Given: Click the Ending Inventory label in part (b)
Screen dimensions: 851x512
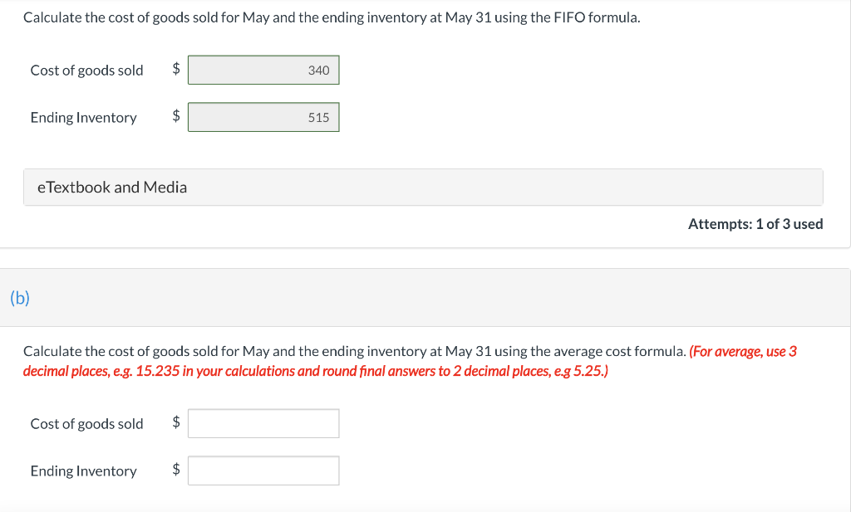Looking at the screenshot, I should 83,471.
